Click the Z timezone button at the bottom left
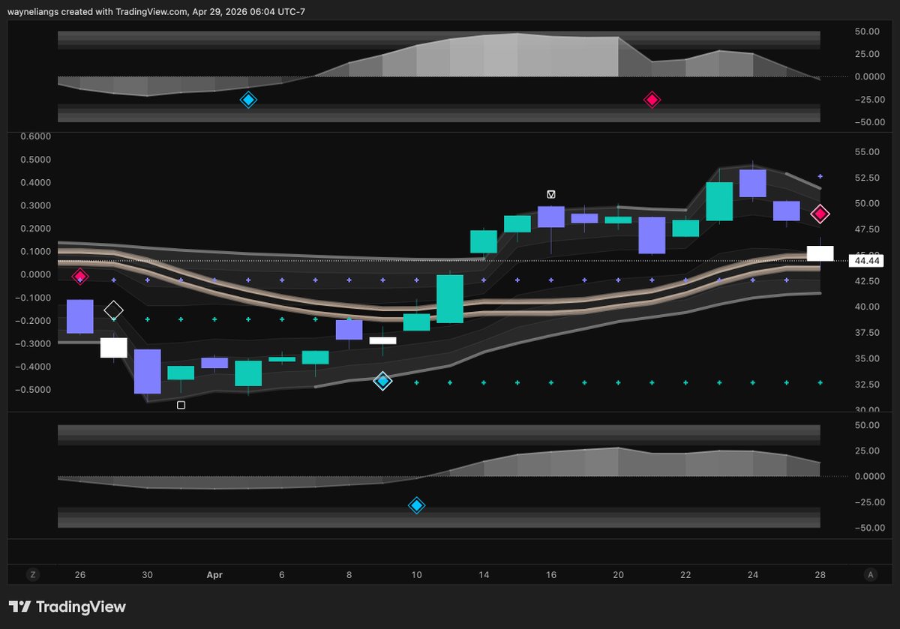 pos(32,575)
